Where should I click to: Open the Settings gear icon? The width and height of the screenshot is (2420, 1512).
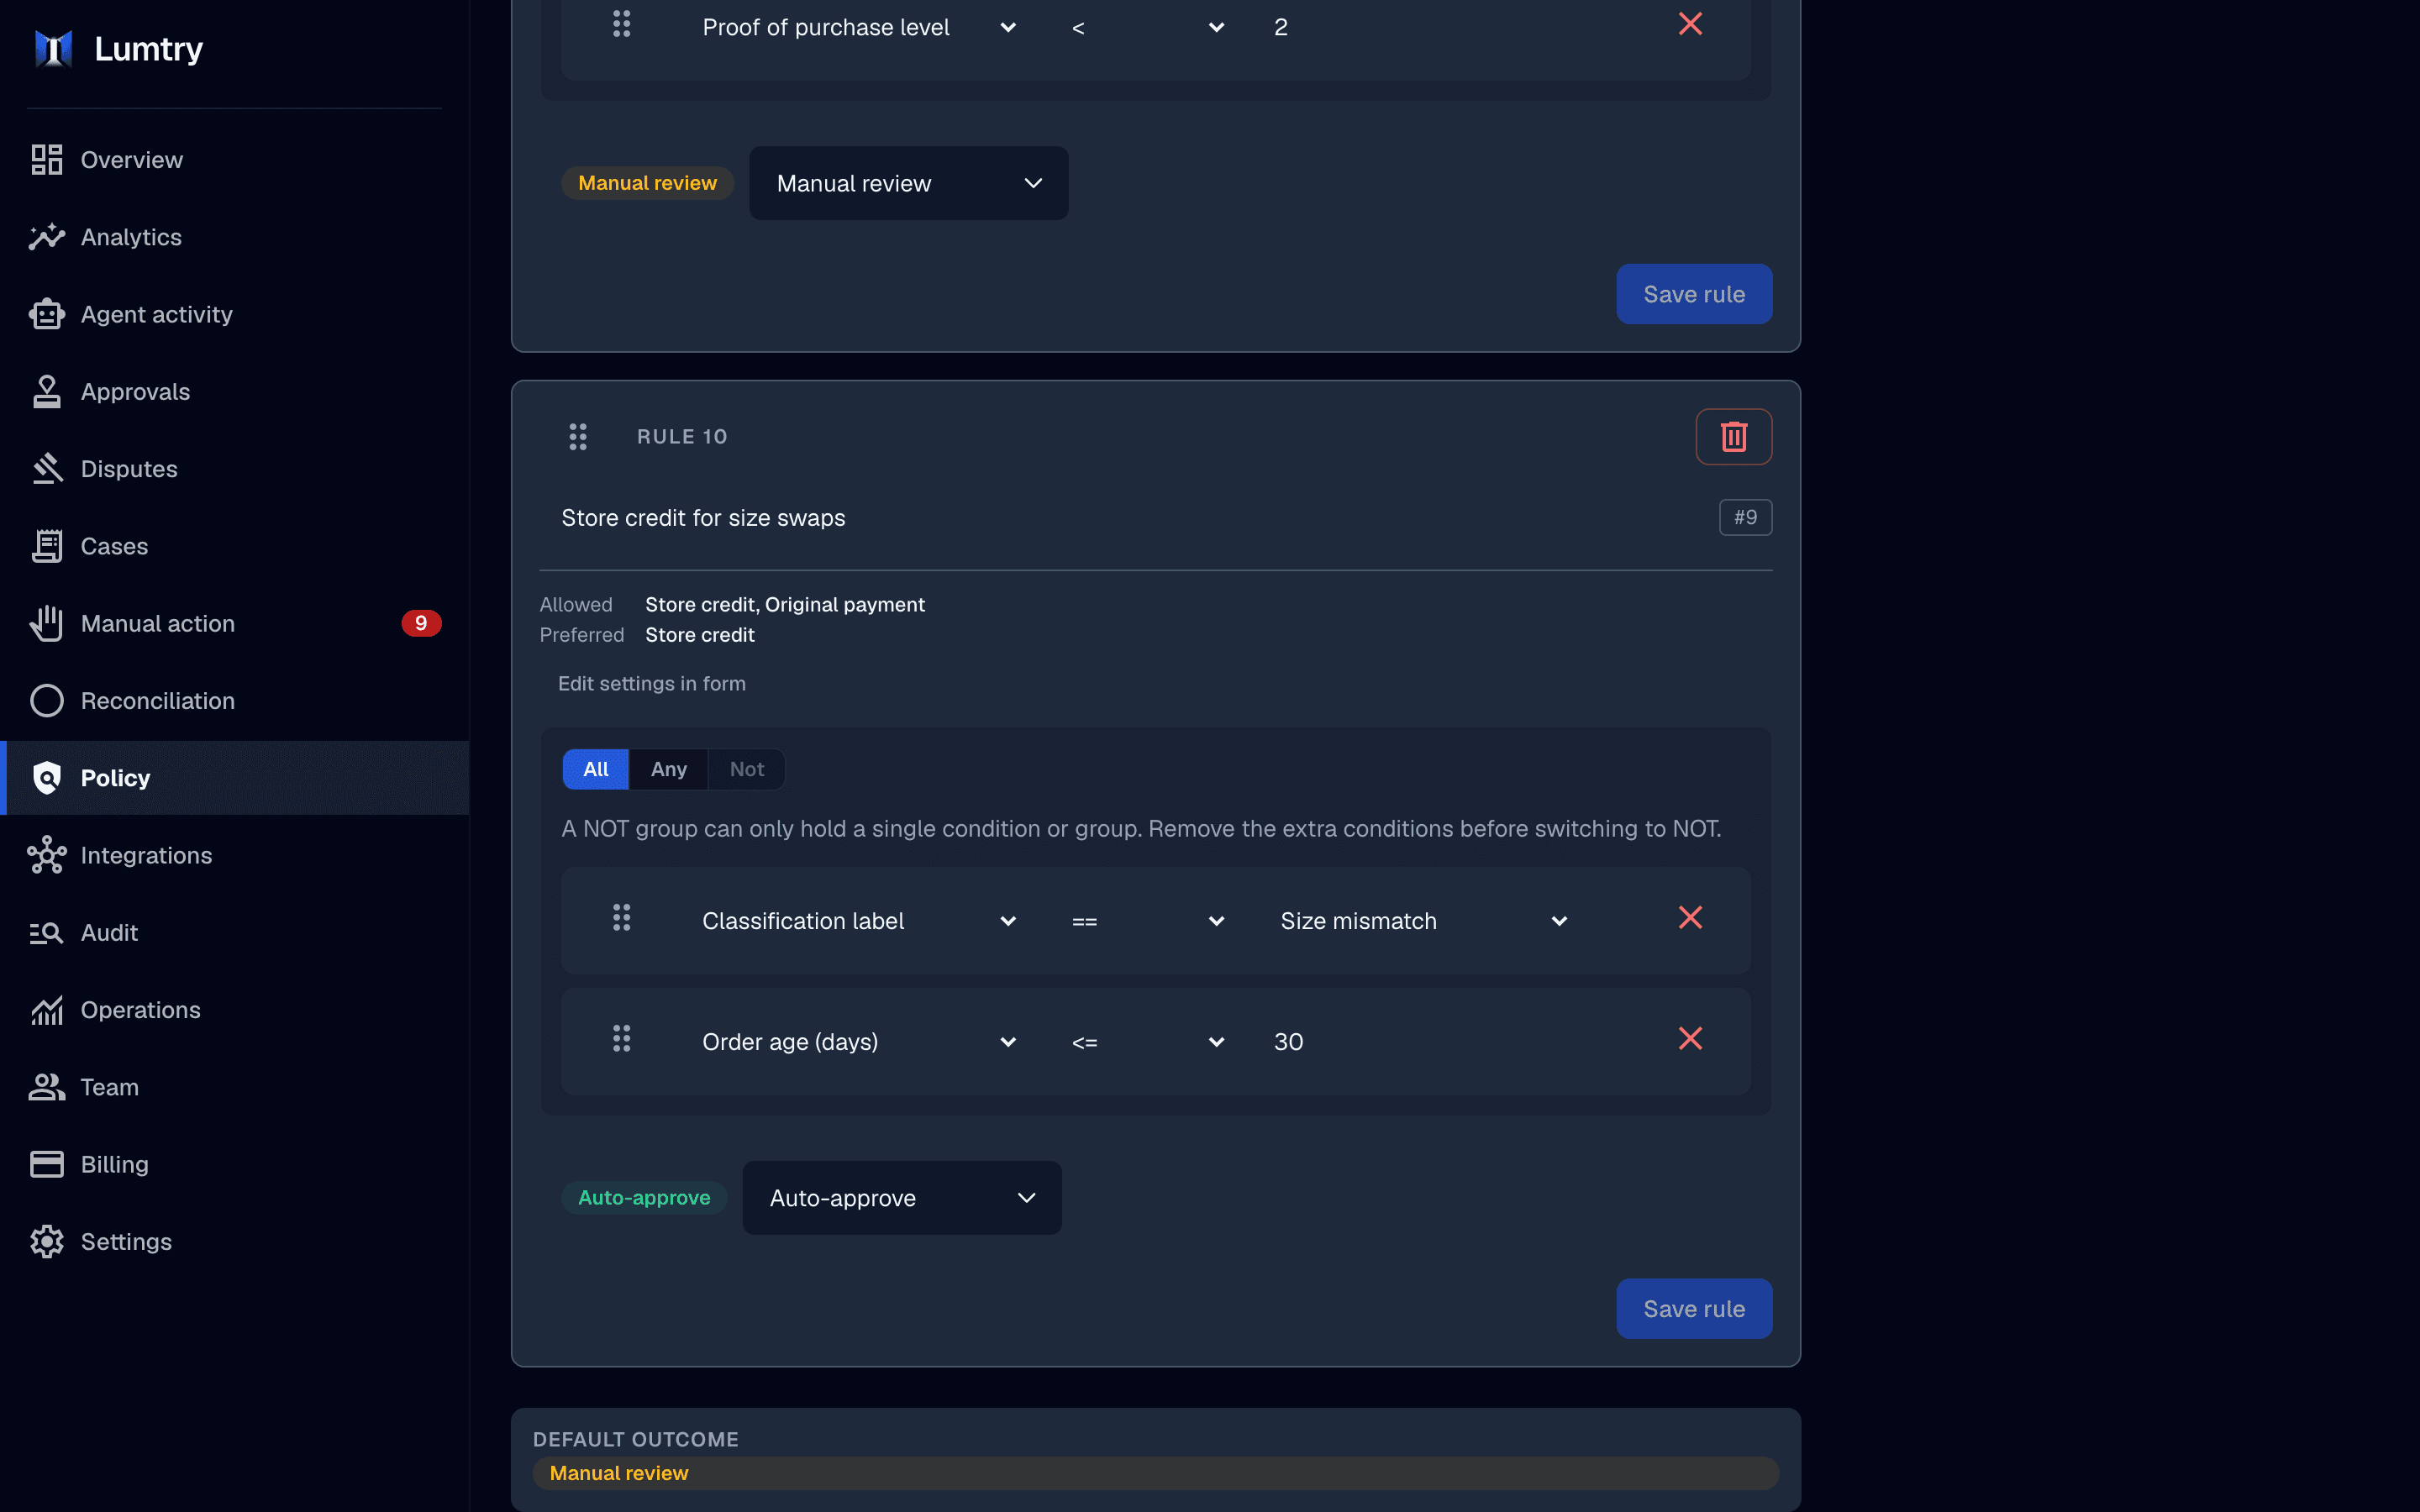click(x=47, y=1241)
